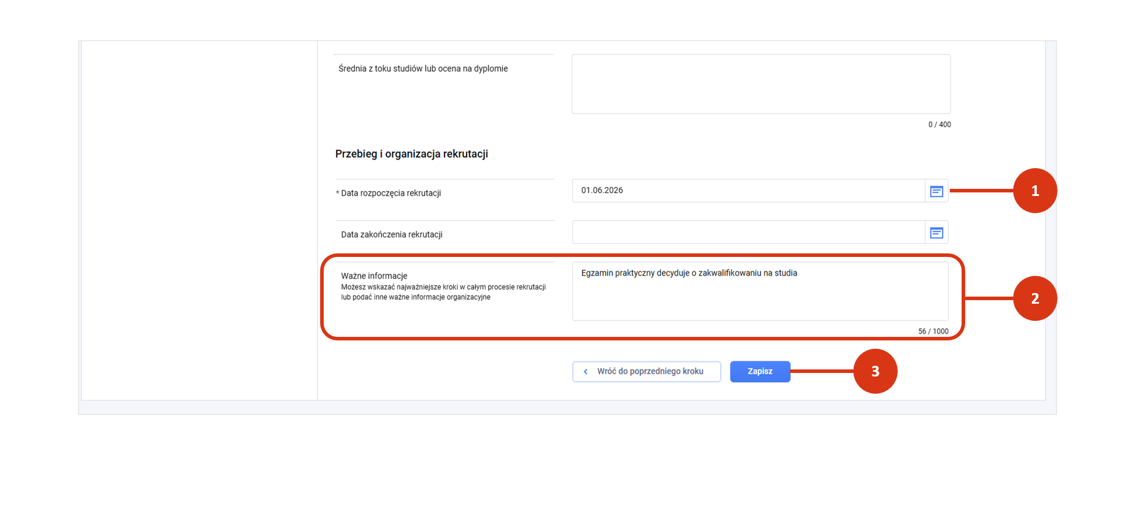The width and height of the screenshot is (1135, 505).
Task: Place the cursor in the Ważne informacje text area
Action: (x=760, y=296)
